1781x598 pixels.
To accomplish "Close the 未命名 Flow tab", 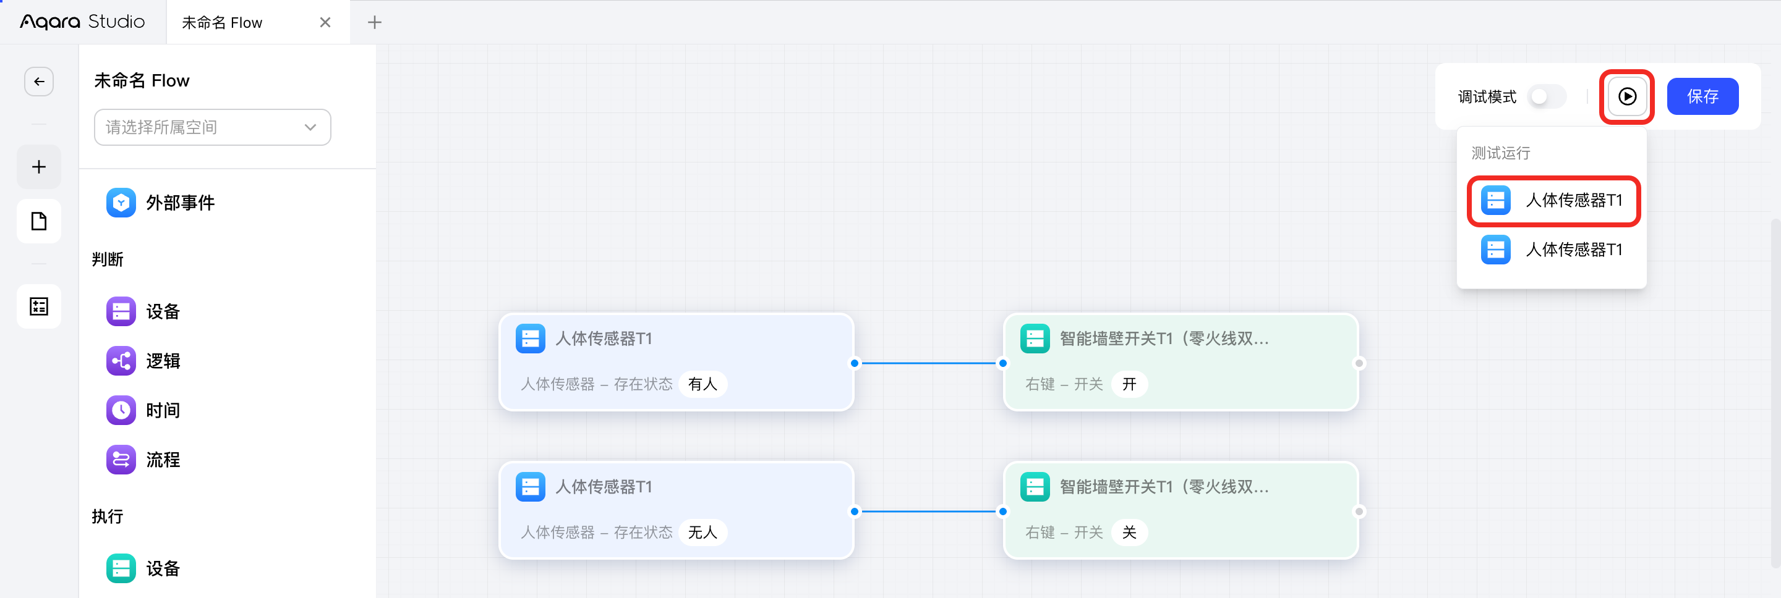I will point(325,23).
